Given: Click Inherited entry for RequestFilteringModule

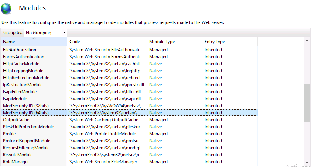Looking at the screenshot, I should [x=213, y=148].
